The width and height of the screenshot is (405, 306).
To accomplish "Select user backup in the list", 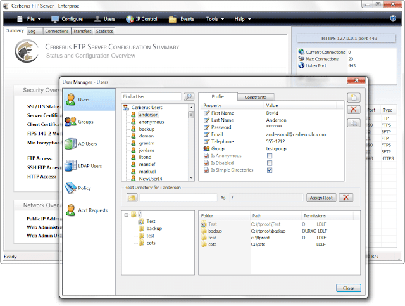I will tap(146, 129).
